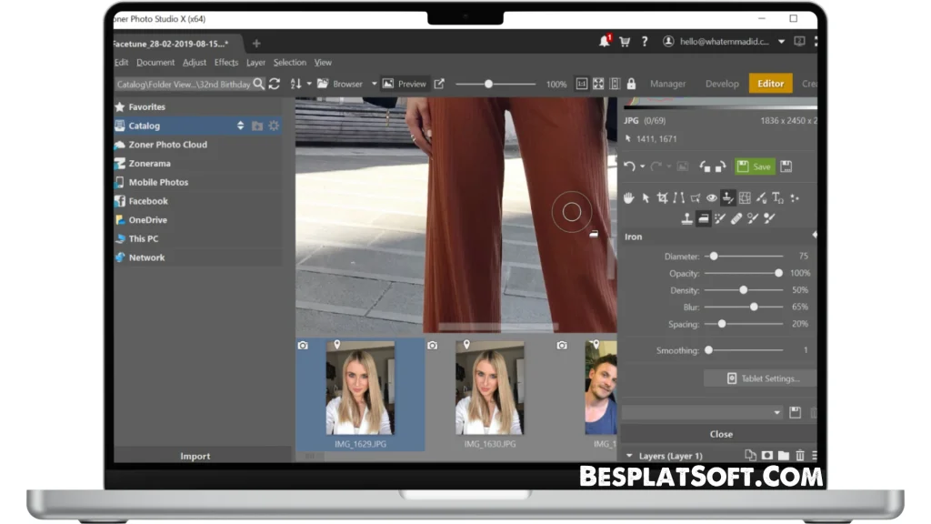Select the Pan hand tool

click(x=628, y=197)
